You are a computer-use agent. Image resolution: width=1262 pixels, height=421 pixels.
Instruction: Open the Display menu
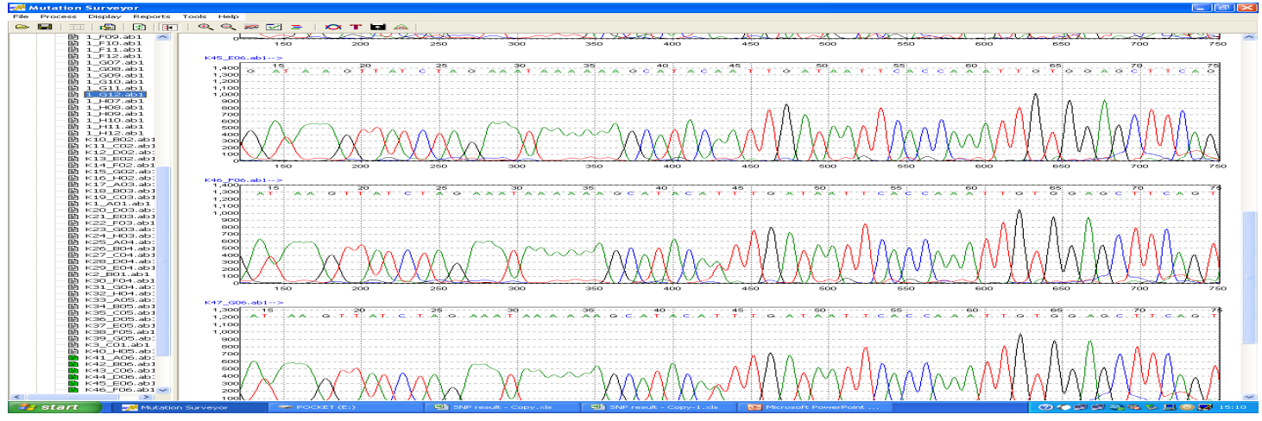tap(104, 16)
